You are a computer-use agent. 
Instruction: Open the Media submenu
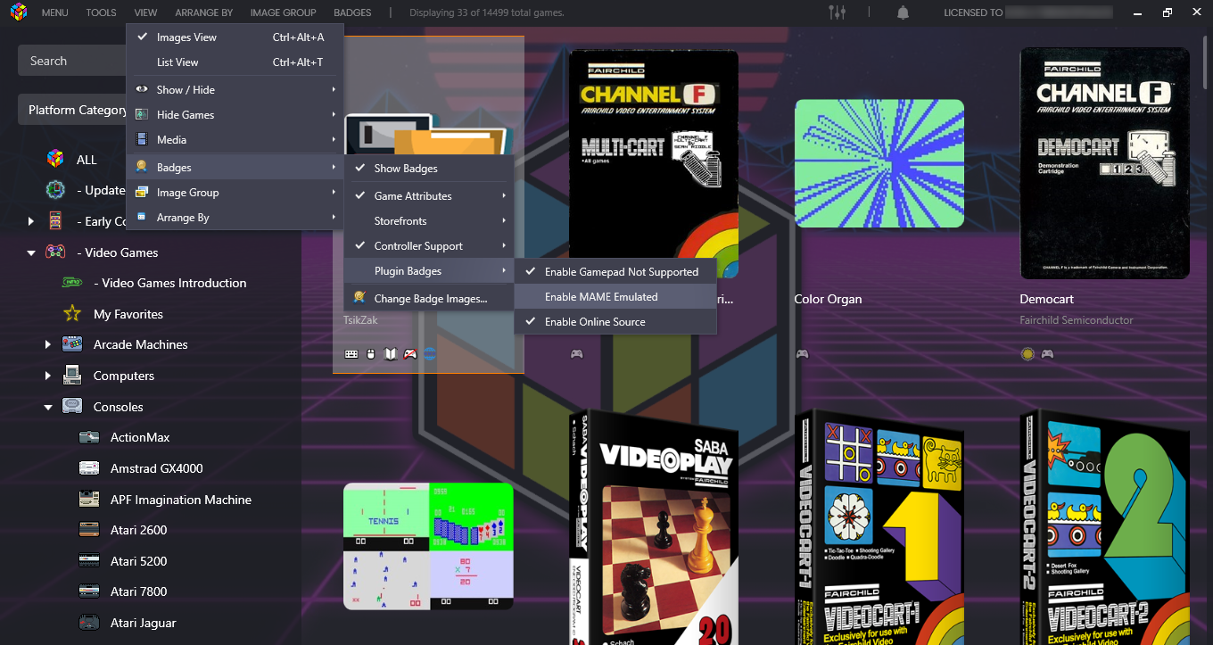[235, 140]
